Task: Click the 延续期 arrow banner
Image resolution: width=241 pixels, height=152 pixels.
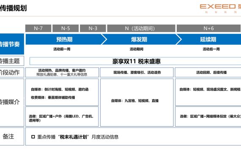Action: tap(209, 39)
